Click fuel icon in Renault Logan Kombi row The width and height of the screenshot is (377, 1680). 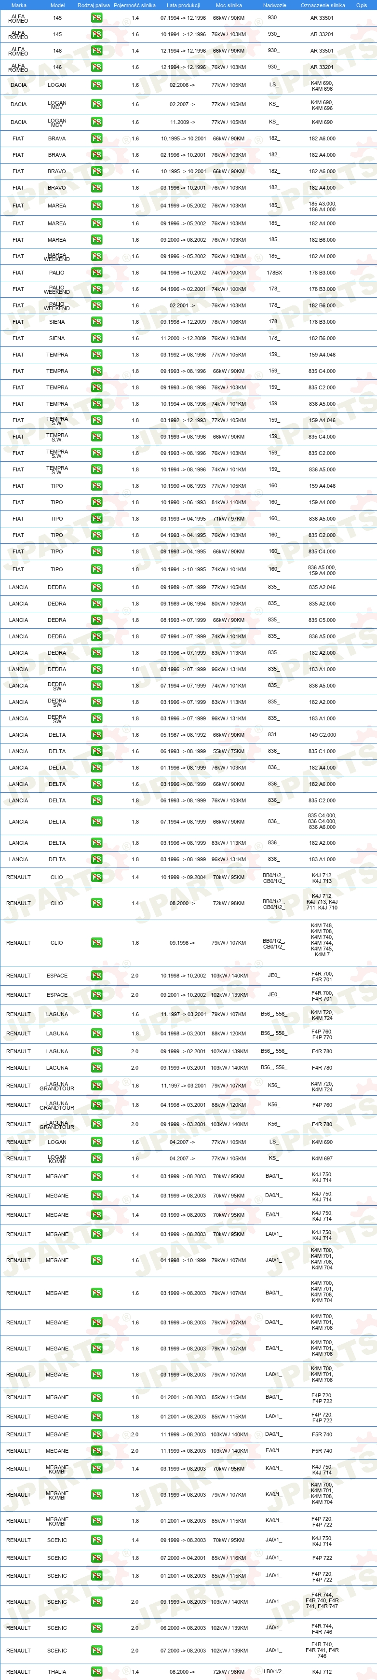pyautogui.click(x=96, y=1158)
